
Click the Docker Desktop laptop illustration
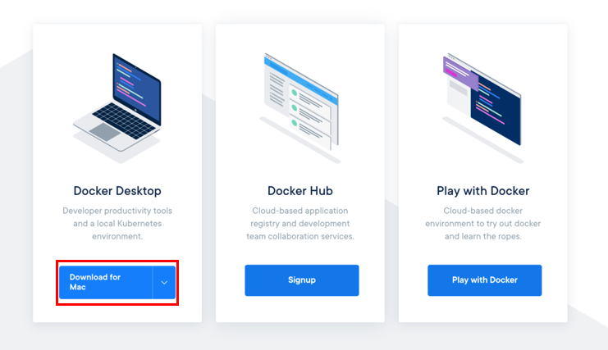click(x=117, y=108)
